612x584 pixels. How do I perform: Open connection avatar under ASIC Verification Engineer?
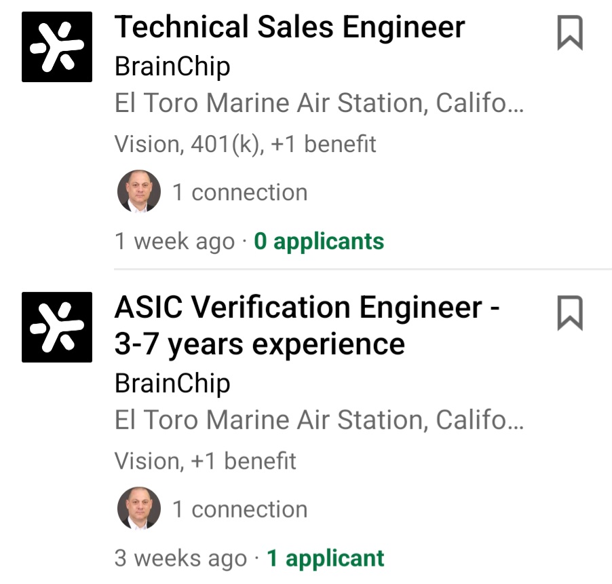[x=139, y=509]
